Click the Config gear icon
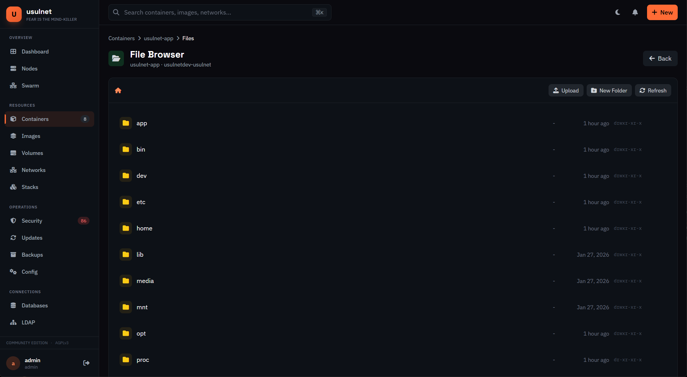 click(13, 272)
